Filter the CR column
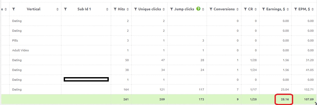 pyautogui.click(x=246, y=9)
